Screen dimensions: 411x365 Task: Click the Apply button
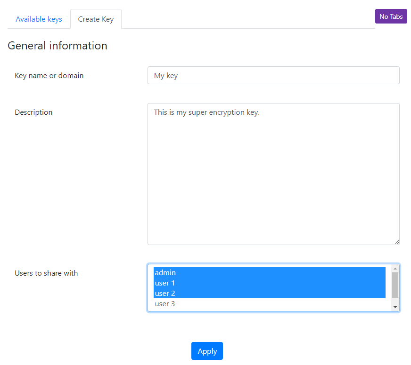coord(207,351)
